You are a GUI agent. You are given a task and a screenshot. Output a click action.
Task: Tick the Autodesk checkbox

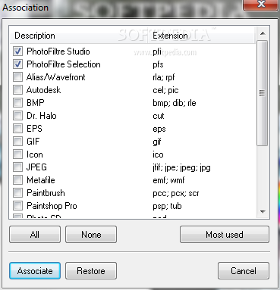pos(17,90)
